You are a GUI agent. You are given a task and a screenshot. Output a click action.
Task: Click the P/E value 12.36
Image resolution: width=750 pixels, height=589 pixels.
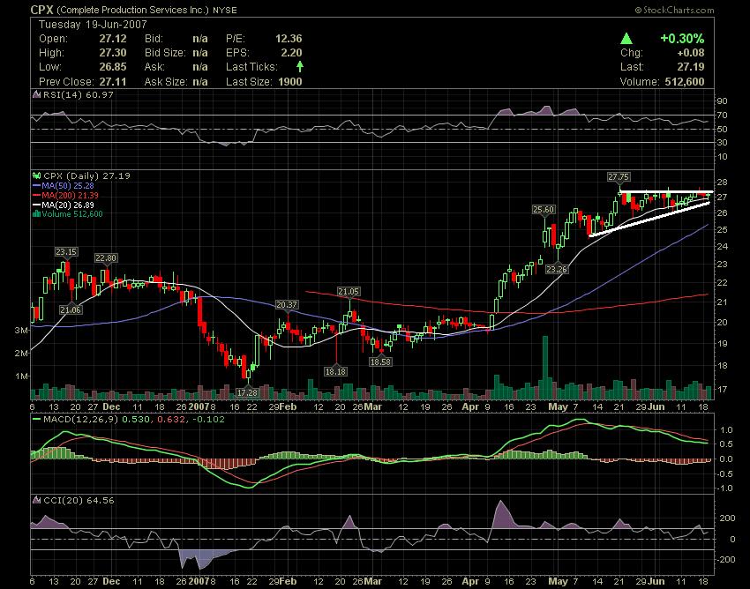pyautogui.click(x=289, y=39)
